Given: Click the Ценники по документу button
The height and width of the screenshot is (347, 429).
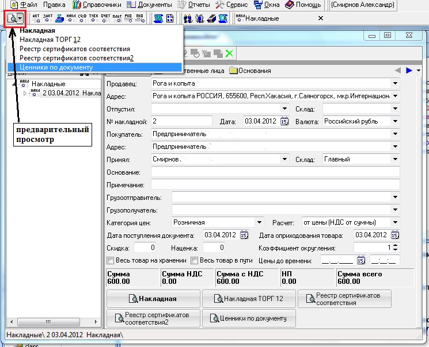Looking at the screenshot, I should (x=249, y=318).
